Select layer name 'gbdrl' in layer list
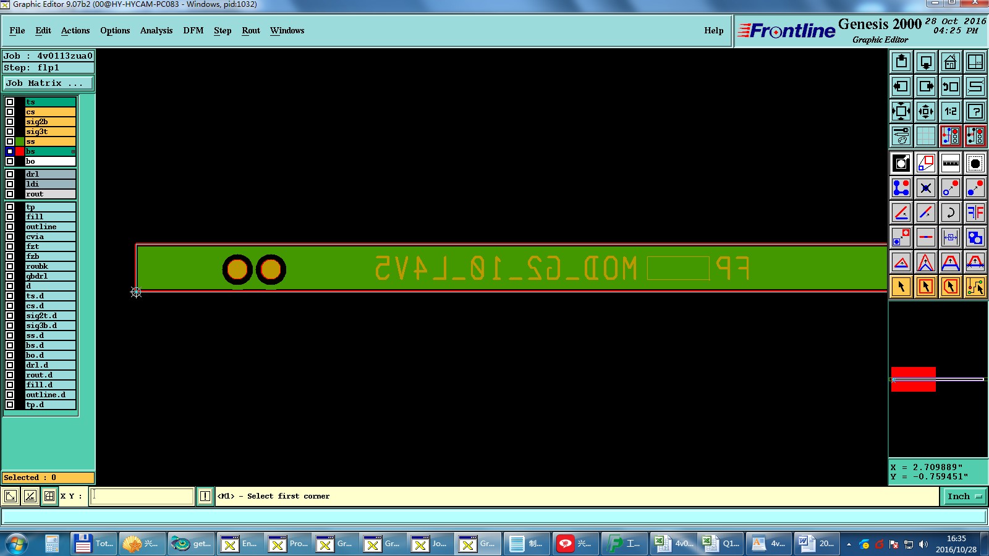 point(50,276)
